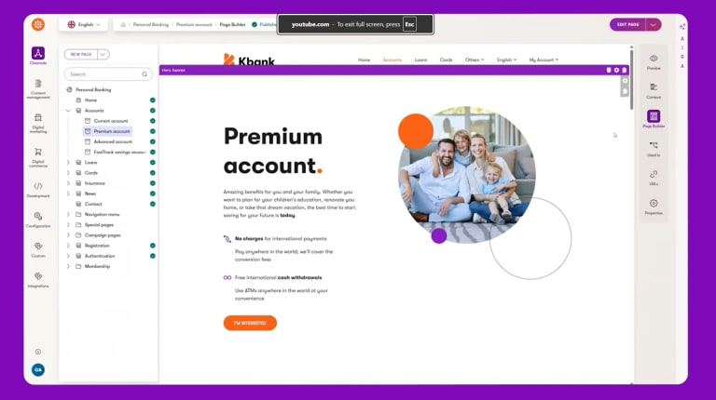Open the Development code icon

tap(38, 186)
